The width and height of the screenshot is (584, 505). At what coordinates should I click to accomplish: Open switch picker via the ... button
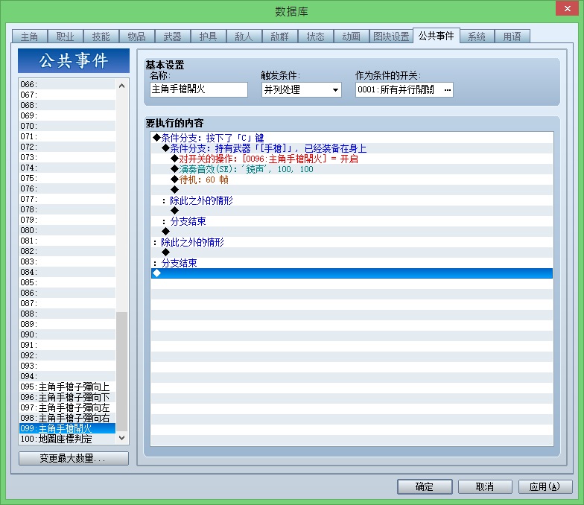pyautogui.click(x=447, y=89)
